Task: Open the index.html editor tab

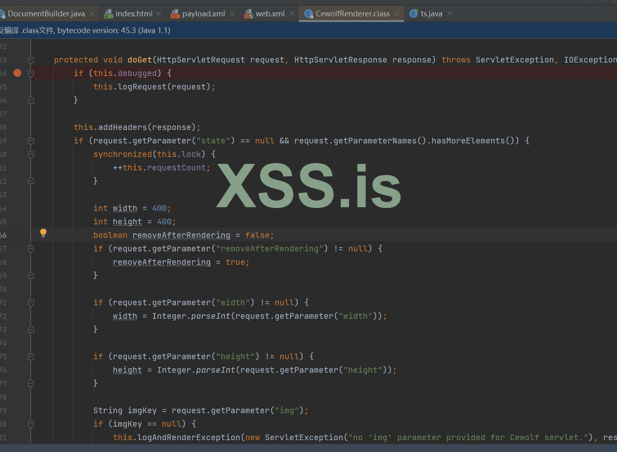Action: tap(134, 14)
